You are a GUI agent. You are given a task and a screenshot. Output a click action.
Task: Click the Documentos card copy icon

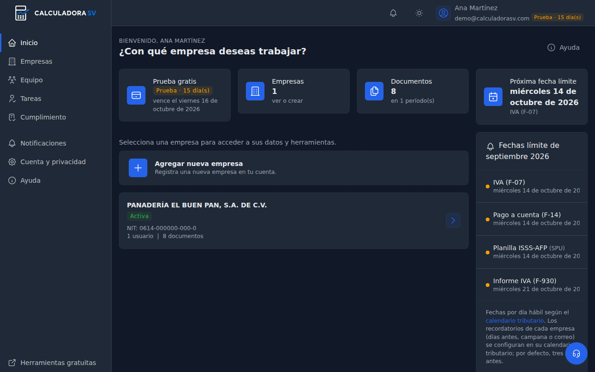(374, 91)
